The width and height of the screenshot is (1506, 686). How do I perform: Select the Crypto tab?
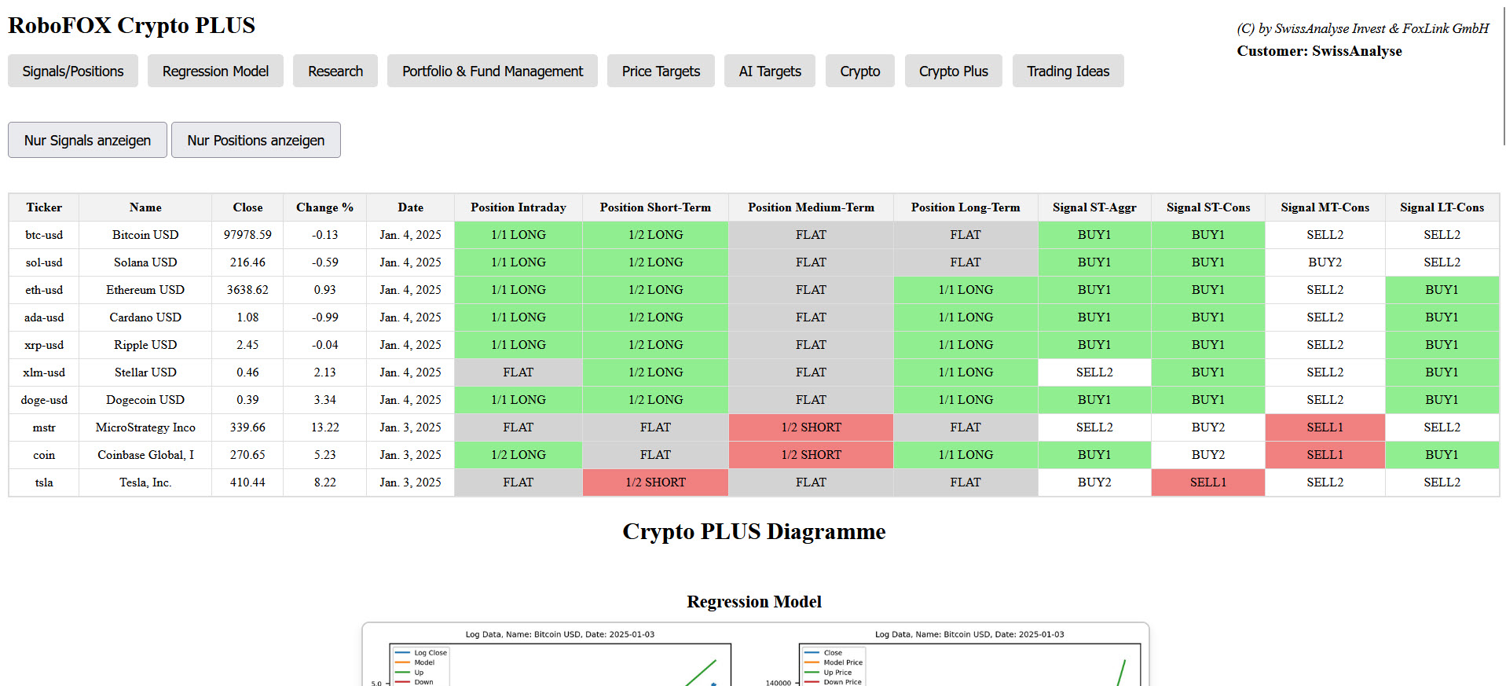(860, 71)
